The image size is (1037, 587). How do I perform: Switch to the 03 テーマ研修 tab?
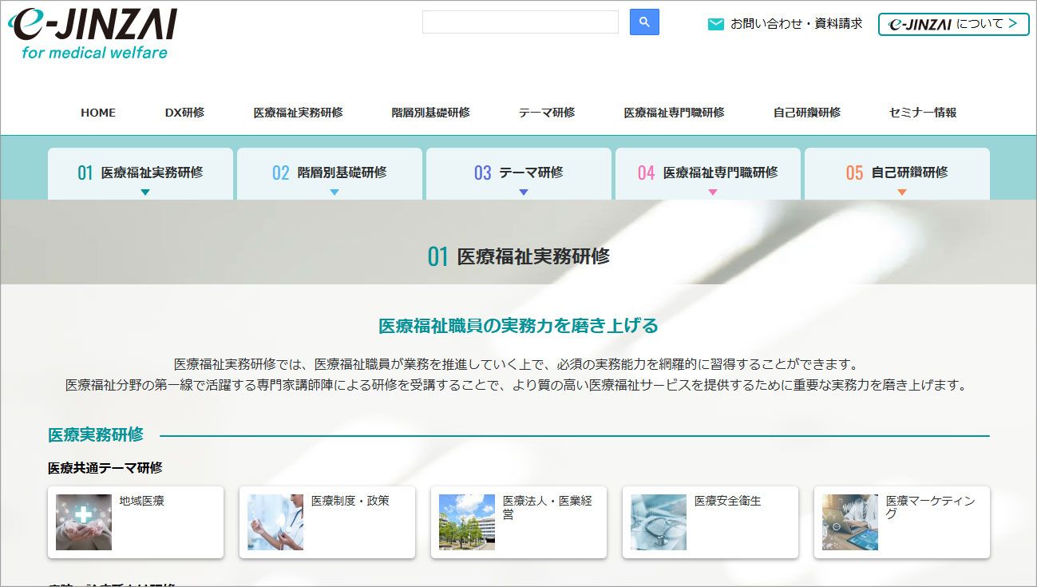[519, 173]
